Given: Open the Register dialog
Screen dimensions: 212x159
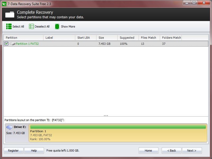Looking at the screenshot, I should pos(14,151).
